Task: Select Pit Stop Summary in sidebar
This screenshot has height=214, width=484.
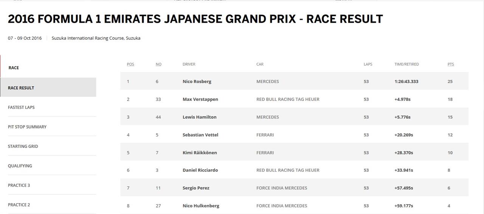Action: [x=27, y=127]
